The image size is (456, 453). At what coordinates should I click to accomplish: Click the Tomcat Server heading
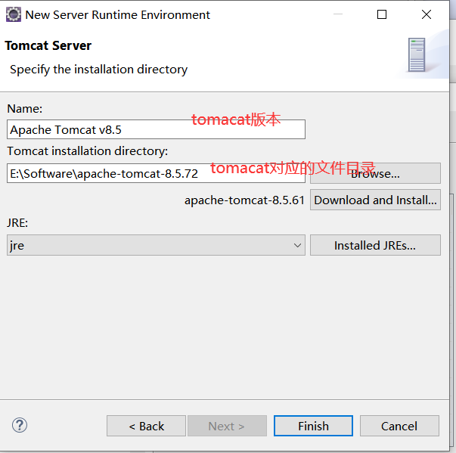[48, 46]
